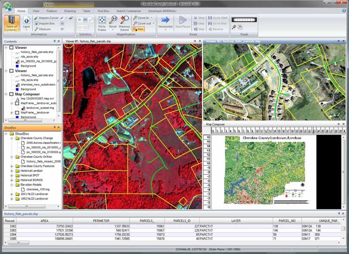Click the Fit to Frame icon
The image size is (349, 254).
pyautogui.click(x=102, y=22)
